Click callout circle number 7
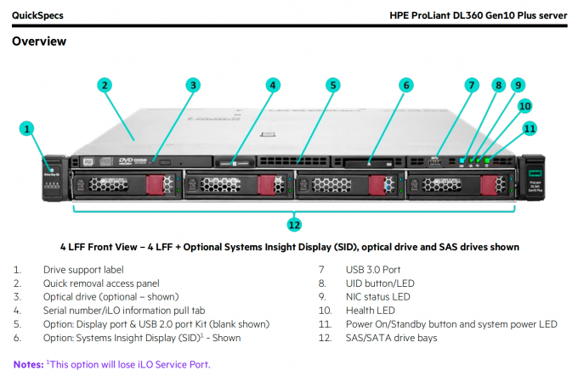This screenshot has width=578, height=387. click(472, 85)
